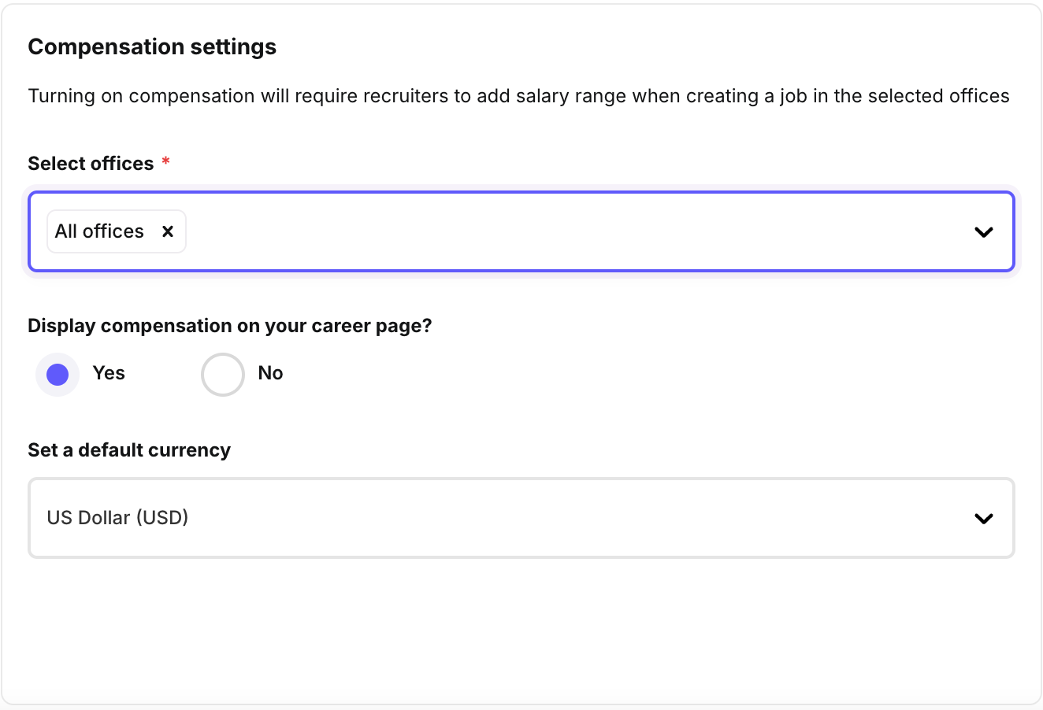Select the Yes radio button
This screenshot has width=1043, height=710.
coord(58,375)
